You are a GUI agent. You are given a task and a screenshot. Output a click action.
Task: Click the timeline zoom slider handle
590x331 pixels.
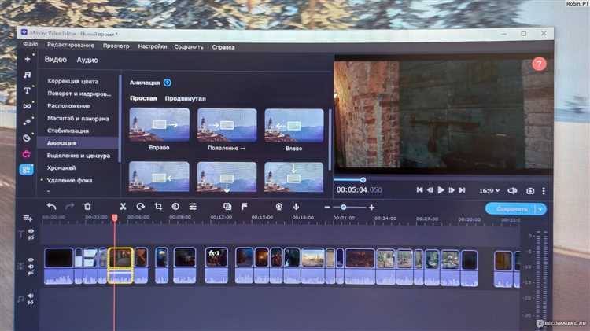coord(343,207)
